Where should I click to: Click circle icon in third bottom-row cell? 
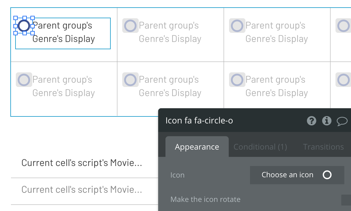tap(237, 80)
